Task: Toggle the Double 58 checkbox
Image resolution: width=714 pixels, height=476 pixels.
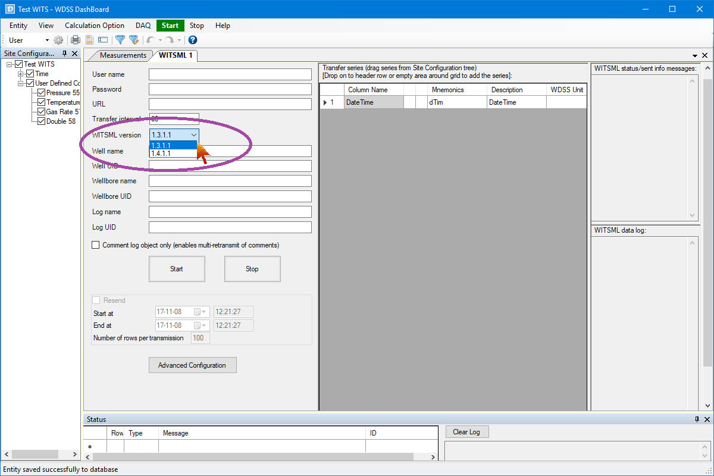Action: [41, 121]
